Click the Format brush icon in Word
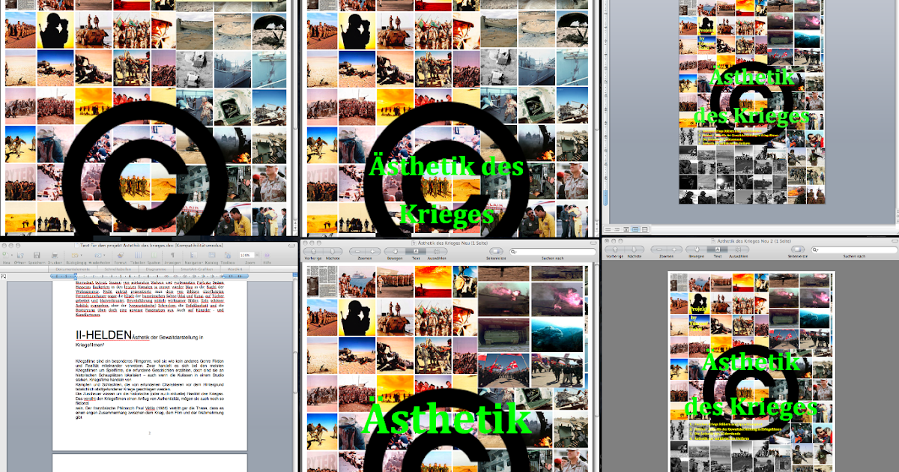This screenshot has width=899, height=472. point(120,255)
